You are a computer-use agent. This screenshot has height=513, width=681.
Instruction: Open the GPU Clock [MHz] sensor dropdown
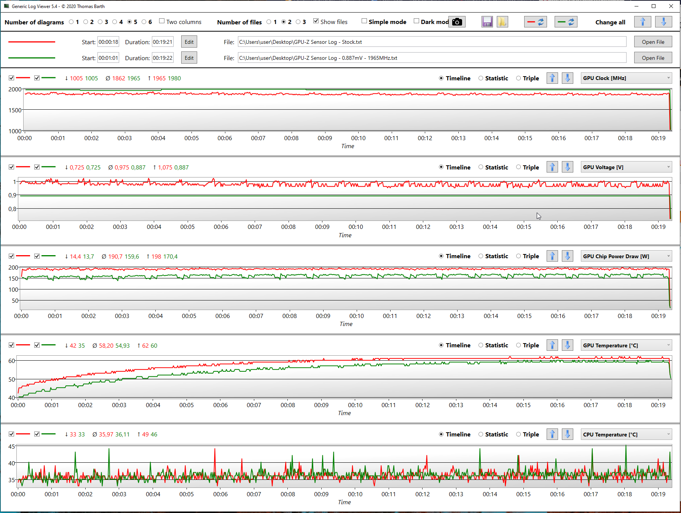(x=626, y=78)
